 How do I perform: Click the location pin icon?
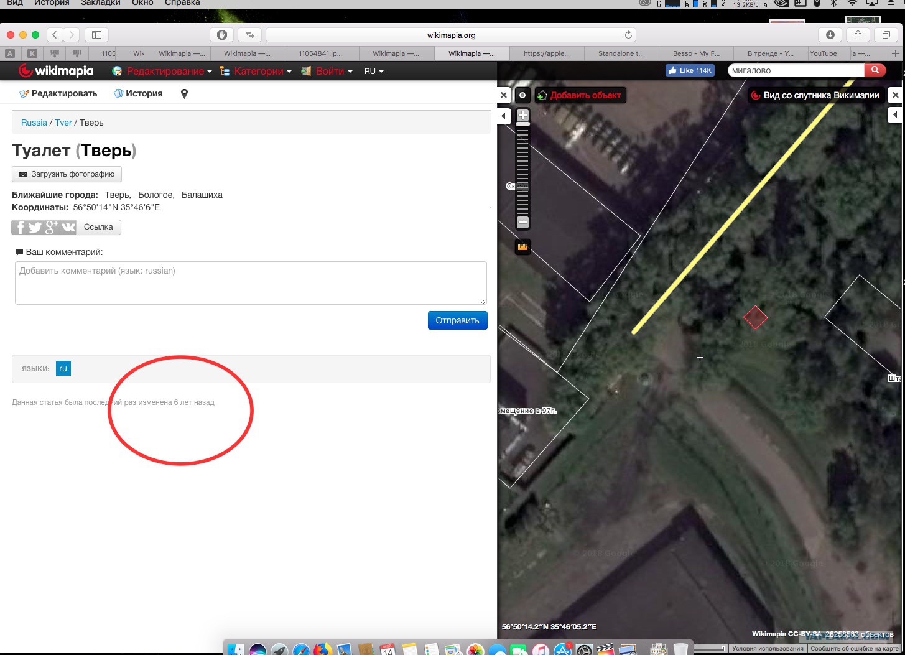[184, 93]
